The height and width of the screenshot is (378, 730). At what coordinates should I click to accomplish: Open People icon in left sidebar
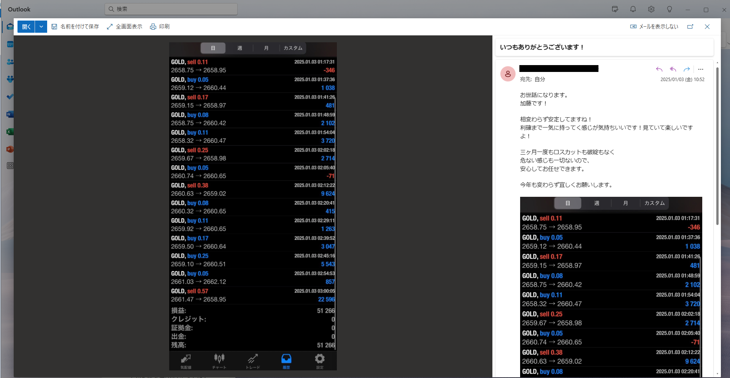coord(10,62)
